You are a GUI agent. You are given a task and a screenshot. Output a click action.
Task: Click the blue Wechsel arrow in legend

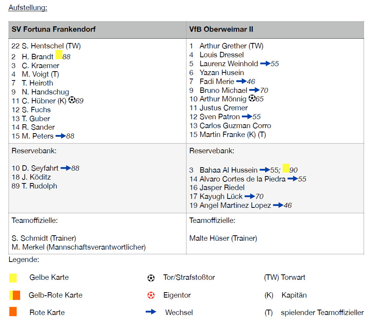[151, 312]
